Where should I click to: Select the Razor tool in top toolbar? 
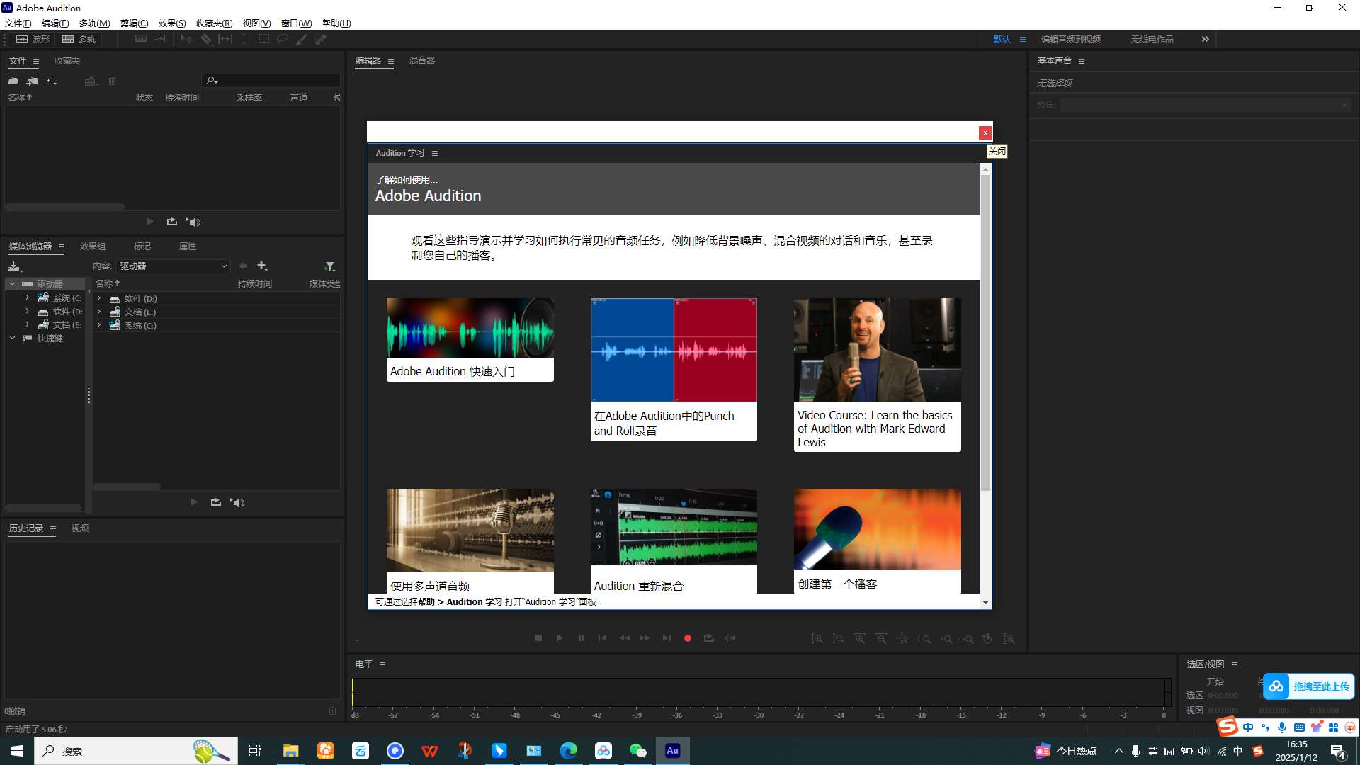tap(206, 40)
